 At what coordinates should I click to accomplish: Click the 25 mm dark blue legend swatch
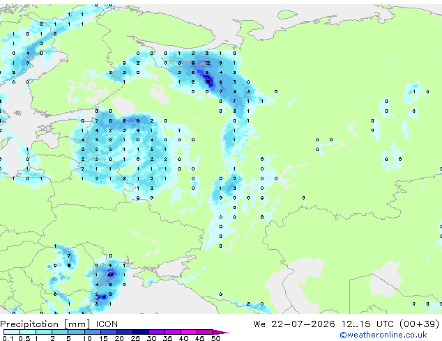point(141,332)
